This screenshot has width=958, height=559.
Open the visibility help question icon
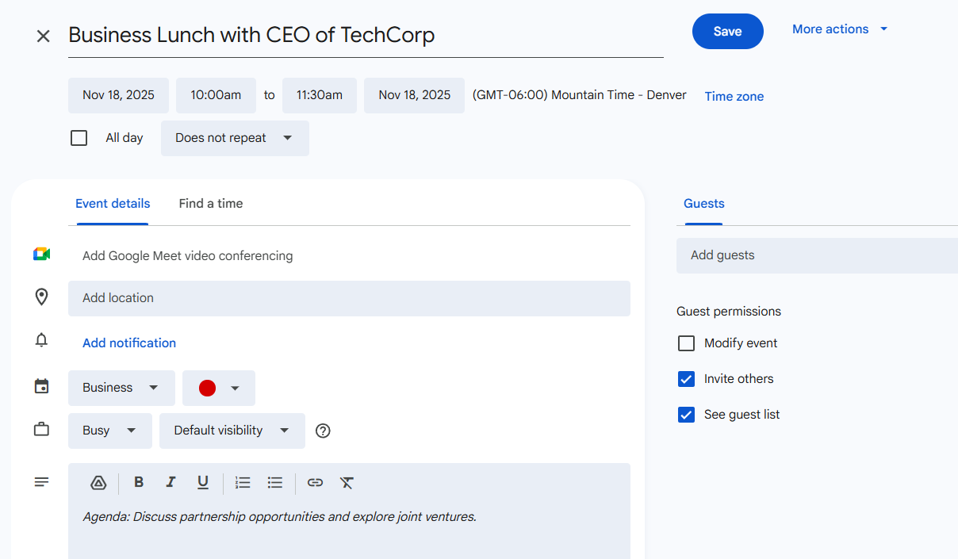click(x=323, y=431)
